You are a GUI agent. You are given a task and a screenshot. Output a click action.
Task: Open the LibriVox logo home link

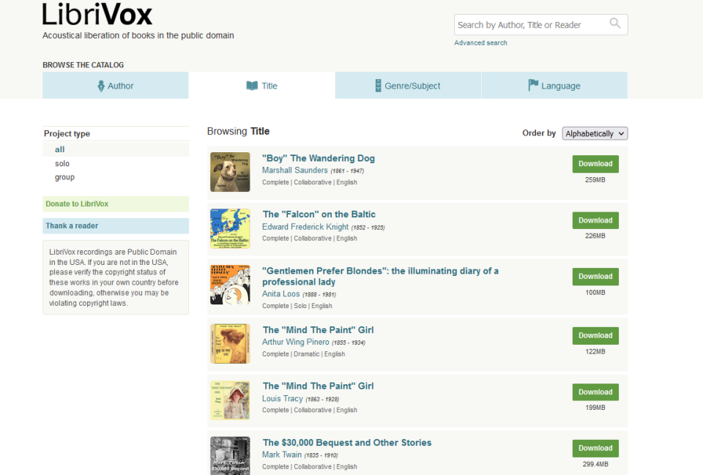tap(97, 15)
